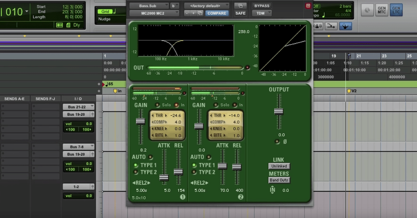Click the arrow-line toolbar icon under GEN MTC
417x218 pixels.
[x=332, y=26]
